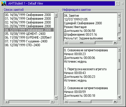Click 'Режим: Имитация' line

75,27
